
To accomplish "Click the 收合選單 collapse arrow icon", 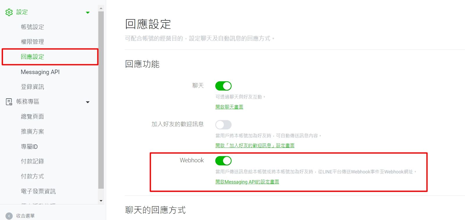I will (x=9, y=216).
